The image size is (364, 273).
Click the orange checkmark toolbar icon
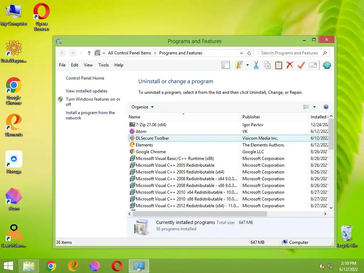(301, 65)
